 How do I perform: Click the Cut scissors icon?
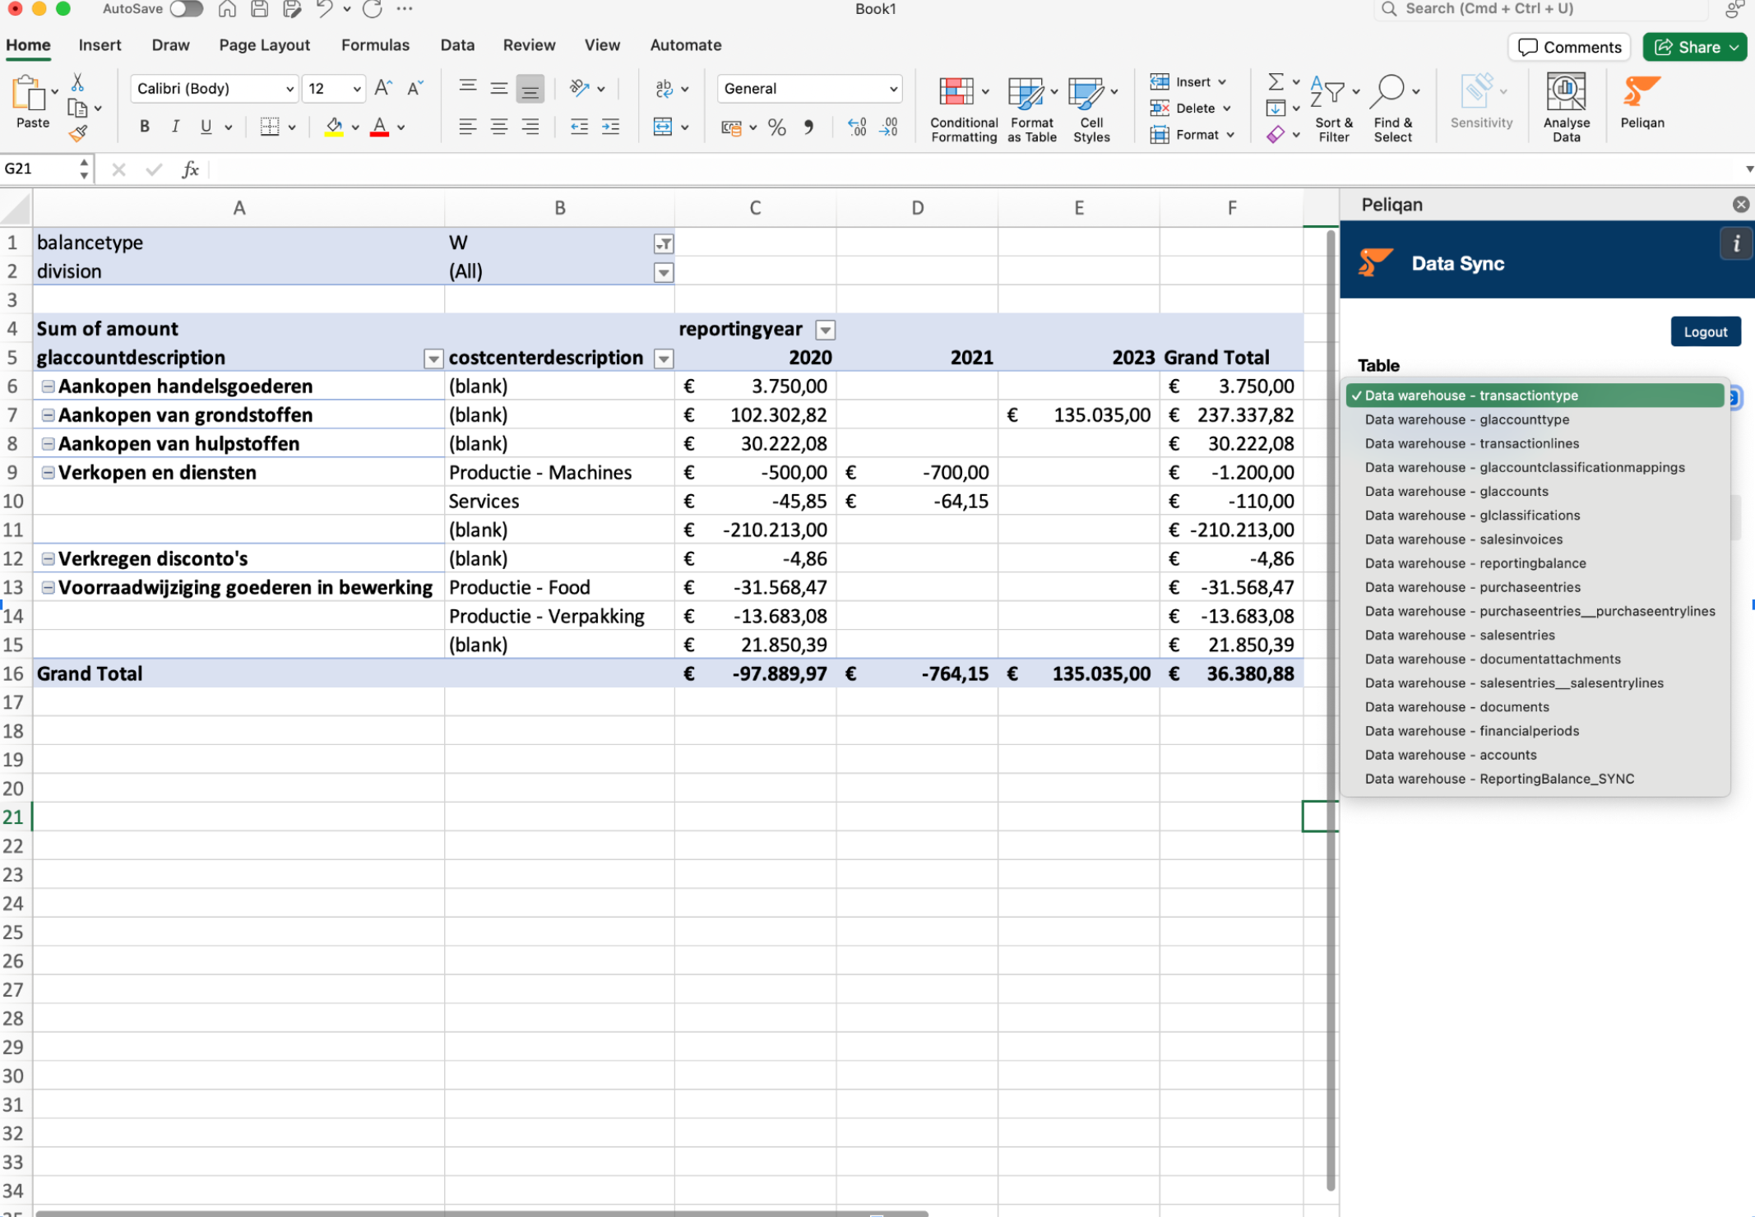tap(77, 82)
